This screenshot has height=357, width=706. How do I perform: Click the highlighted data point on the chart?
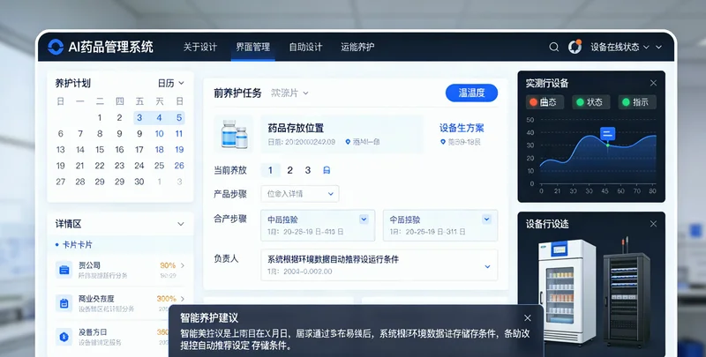pyautogui.click(x=607, y=144)
